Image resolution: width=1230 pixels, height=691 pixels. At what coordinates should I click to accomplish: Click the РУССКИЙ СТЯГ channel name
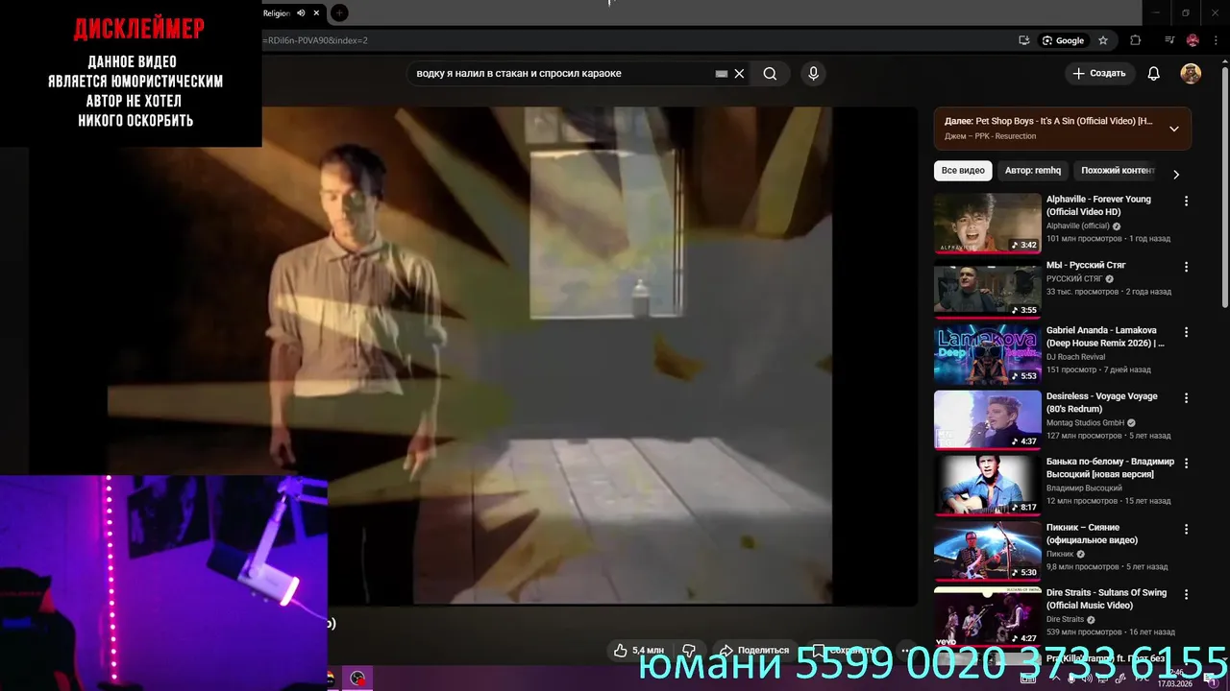pos(1074,279)
